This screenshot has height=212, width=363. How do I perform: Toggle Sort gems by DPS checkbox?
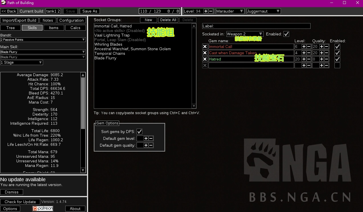coord(139,132)
